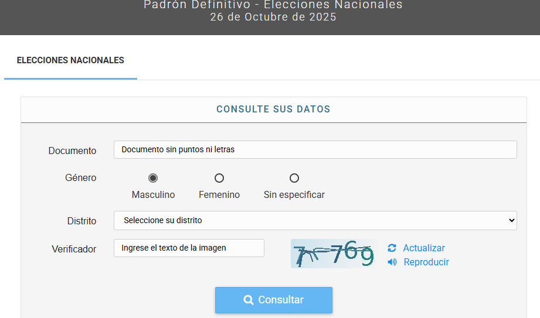Image resolution: width=540 pixels, height=318 pixels.
Task: Switch to the Elecciones Nacionales tab
Action: point(70,60)
